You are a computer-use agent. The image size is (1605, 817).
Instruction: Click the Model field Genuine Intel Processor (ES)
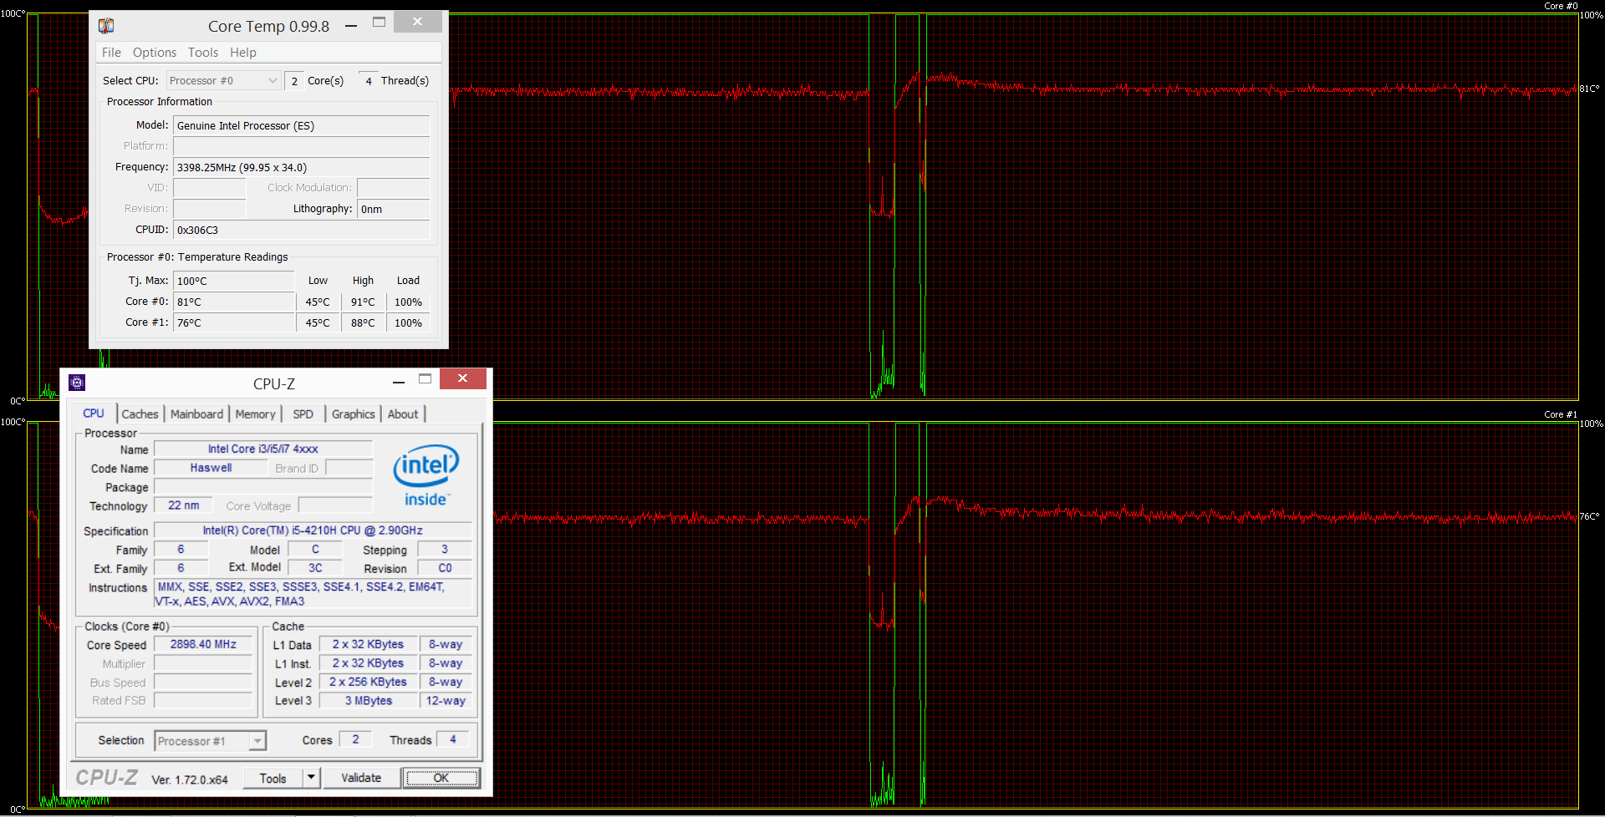(x=302, y=125)
